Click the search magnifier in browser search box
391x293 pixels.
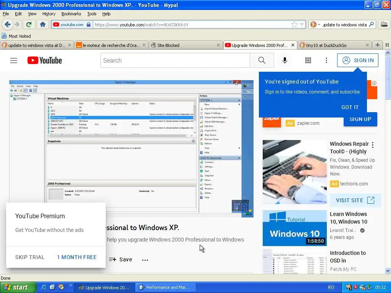[x=372, y=24]
